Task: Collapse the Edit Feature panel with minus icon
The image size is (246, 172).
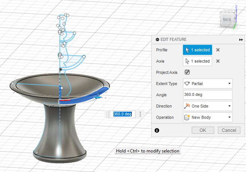Action: click(x=157, y=40)
